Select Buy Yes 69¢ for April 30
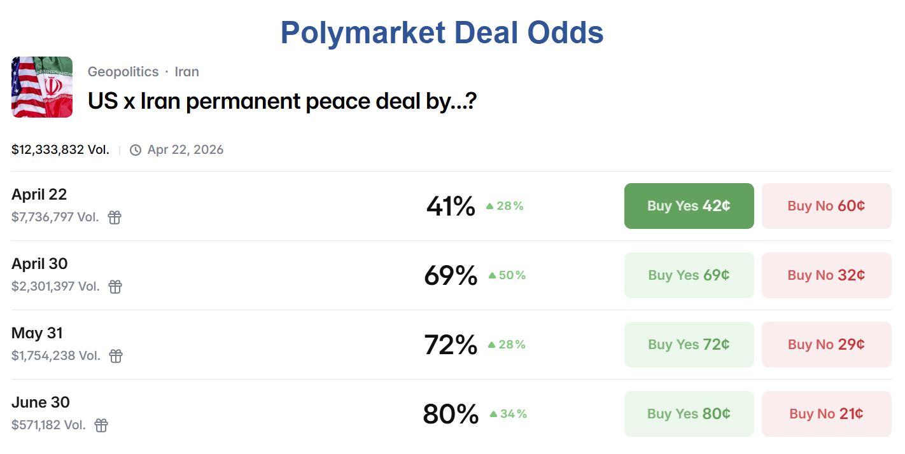The height and width of the screenshot is (454, 905). pos(689,275)
